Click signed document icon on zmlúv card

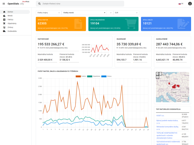point(183,24)
